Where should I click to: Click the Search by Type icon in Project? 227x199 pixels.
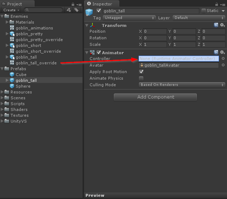pyautogui.click(x=69, y=10)
